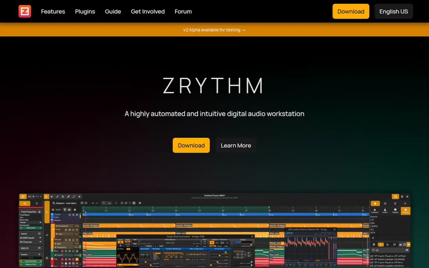Solo the Chords track
The width and height of the screenshot is (429, 268).
click(x=73, y=215)
